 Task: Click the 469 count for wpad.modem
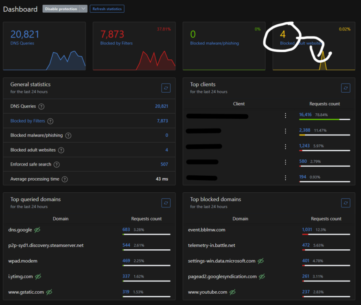pyautogui.click(x=126, y=261)
